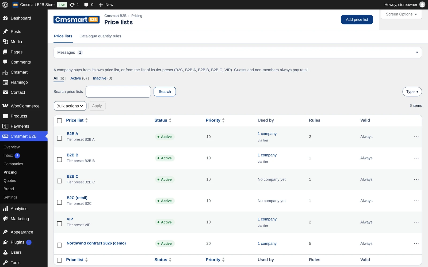Open Inbox in the B2B submenu
This screenshot has width=428, height=267.
pyautogui.click(x=8, y=155)
